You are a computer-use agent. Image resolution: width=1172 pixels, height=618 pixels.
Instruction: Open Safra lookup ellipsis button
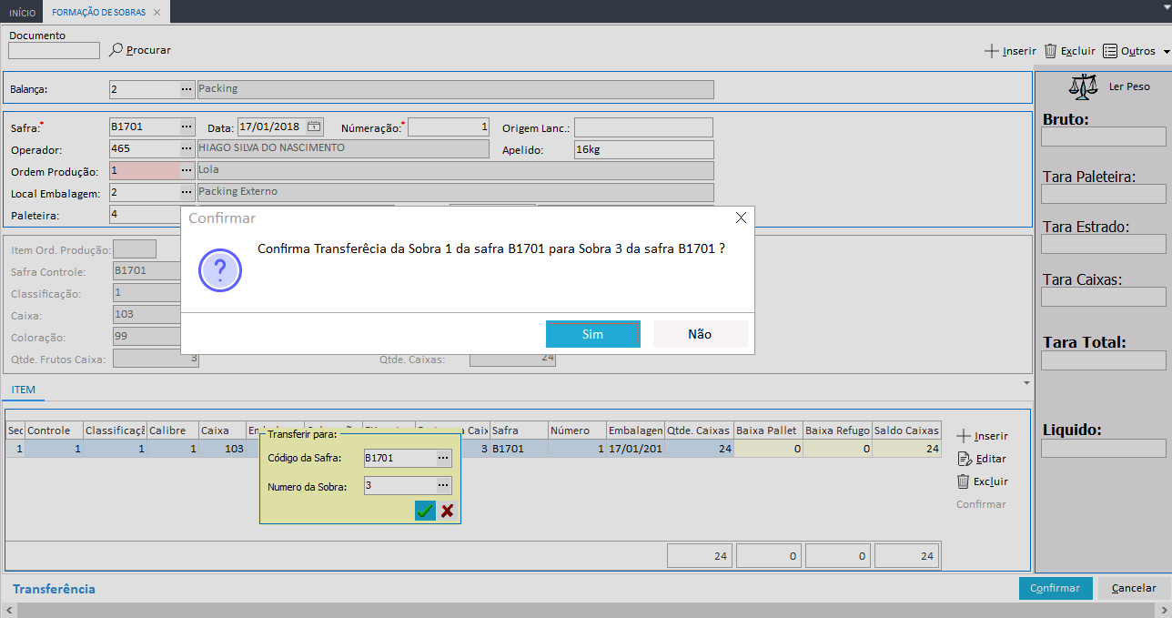pyautogui.click(x=187, y=127)
